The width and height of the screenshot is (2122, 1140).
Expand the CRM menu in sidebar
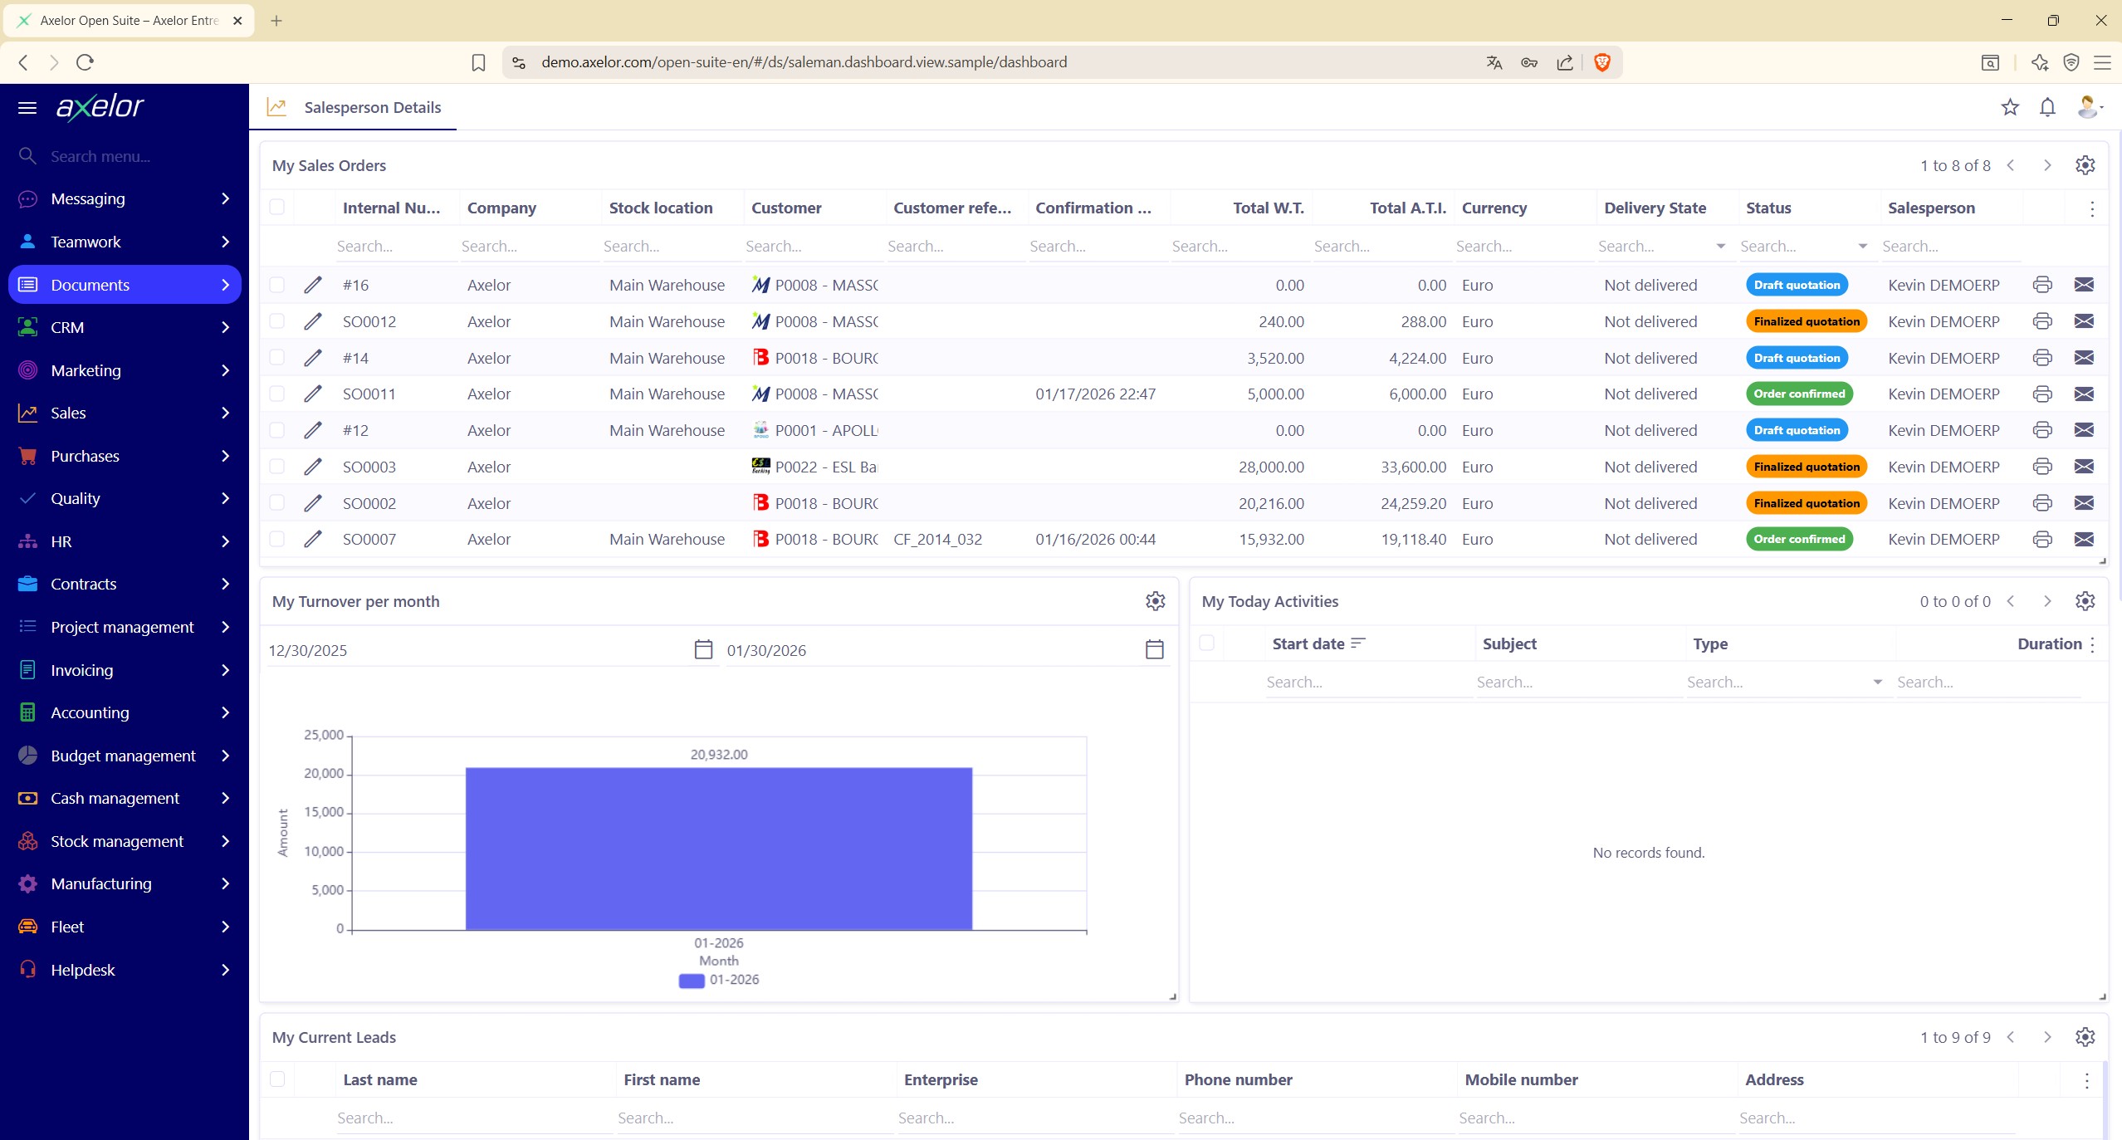pyautogui.click(x=125, y=327)
